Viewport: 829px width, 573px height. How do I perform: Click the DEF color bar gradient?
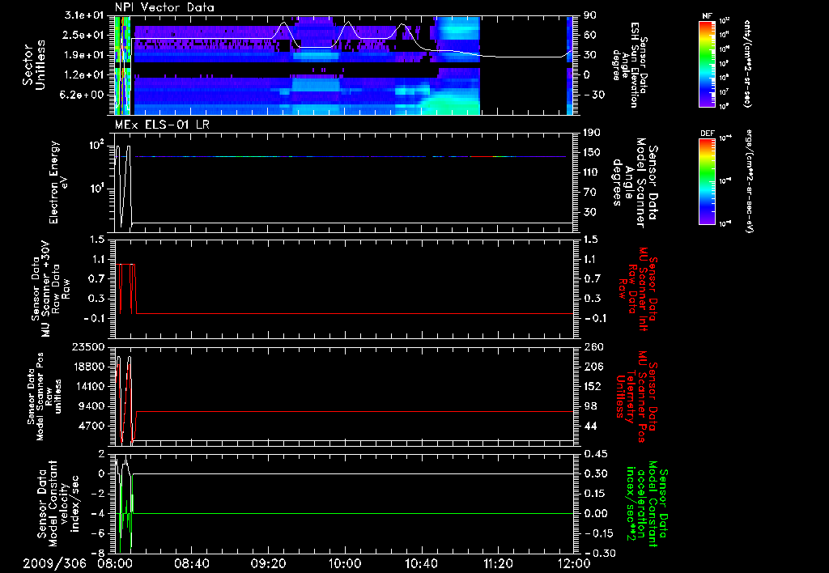pos(707,181)
